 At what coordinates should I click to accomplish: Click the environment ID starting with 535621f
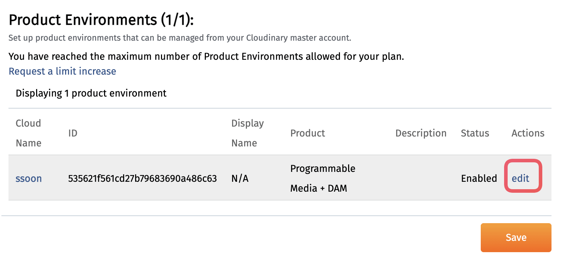(x=142, y=179)
